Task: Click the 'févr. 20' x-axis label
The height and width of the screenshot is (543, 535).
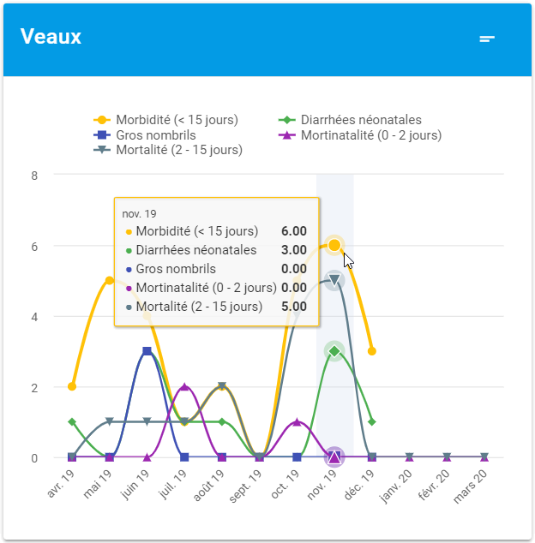Action: click(434, 485)
